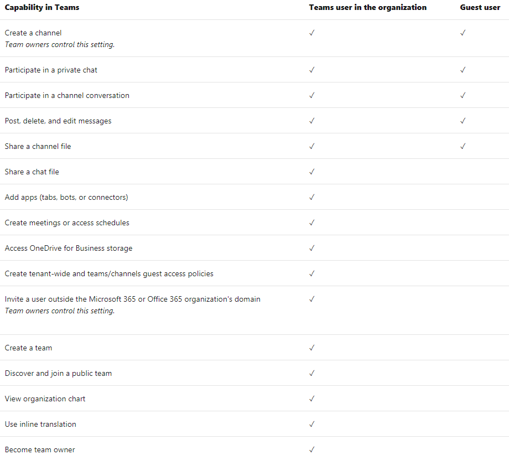
Task: Click italic note under Invite a user row
Action: coord(60,311)
